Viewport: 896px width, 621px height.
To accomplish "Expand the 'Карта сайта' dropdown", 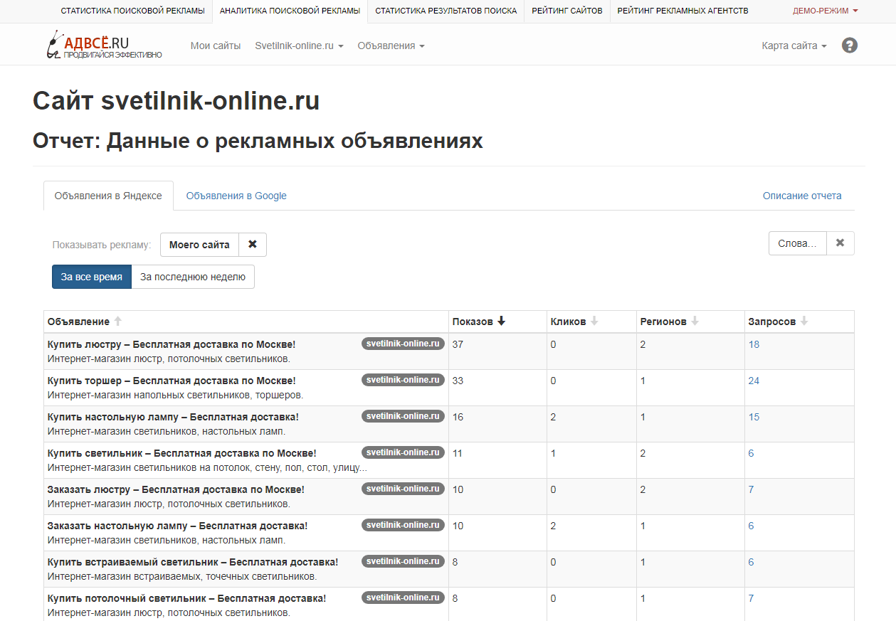I will 794,46.
